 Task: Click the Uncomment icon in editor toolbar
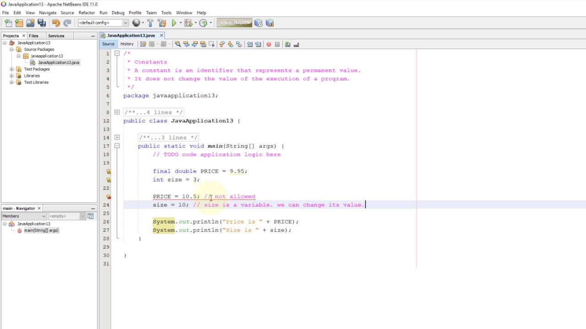[296, 44]
